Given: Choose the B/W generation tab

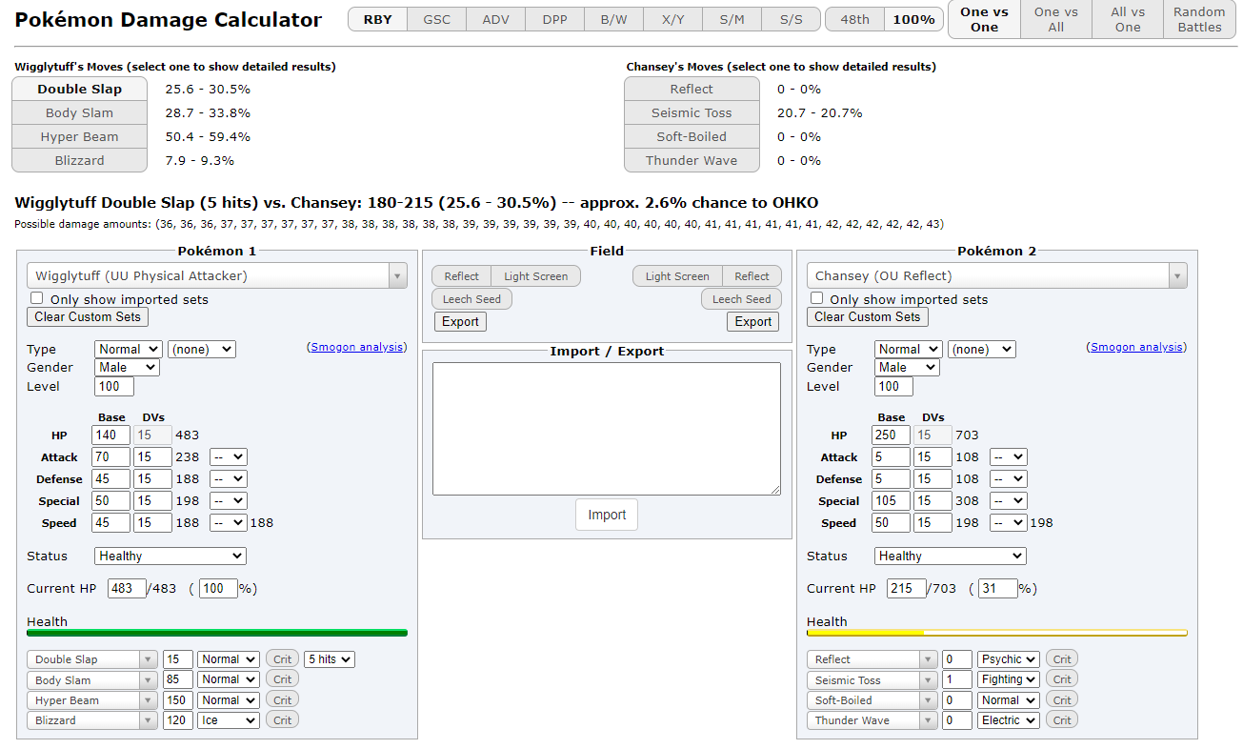Looking at the screenshot, I should [614, 19].
